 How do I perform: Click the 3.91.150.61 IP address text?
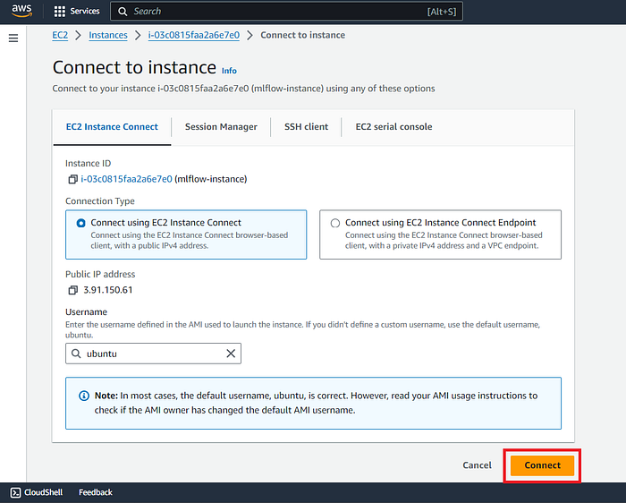[108, 290]
